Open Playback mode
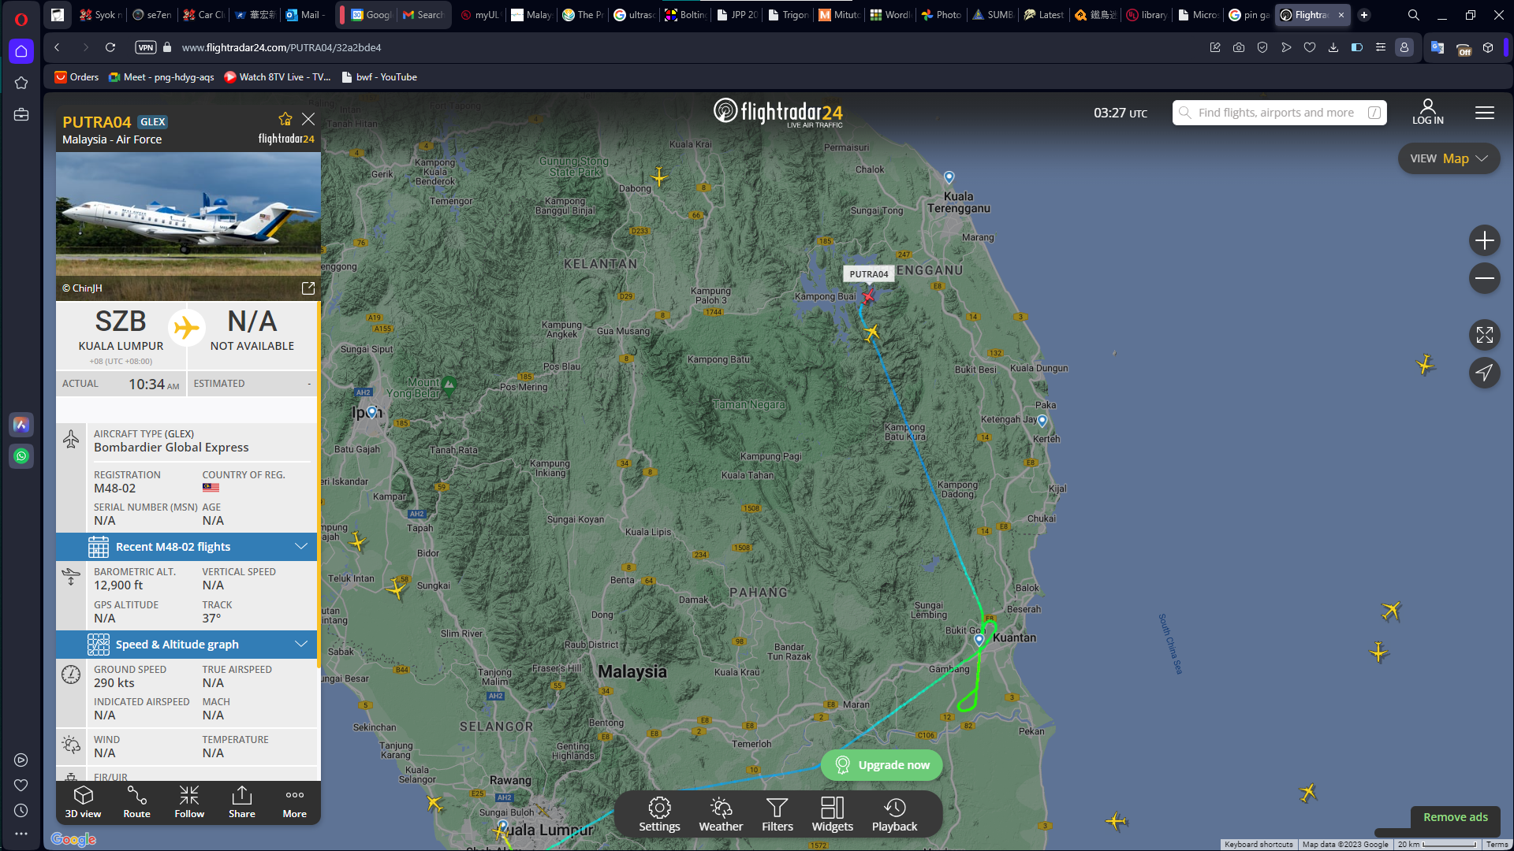The image size is (1514, 851). (x=894, y=814)
